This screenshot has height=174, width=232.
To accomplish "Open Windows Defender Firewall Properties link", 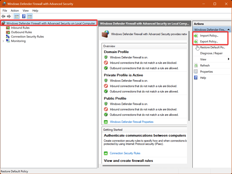I will pyautogui.click(x=132, y=122).
